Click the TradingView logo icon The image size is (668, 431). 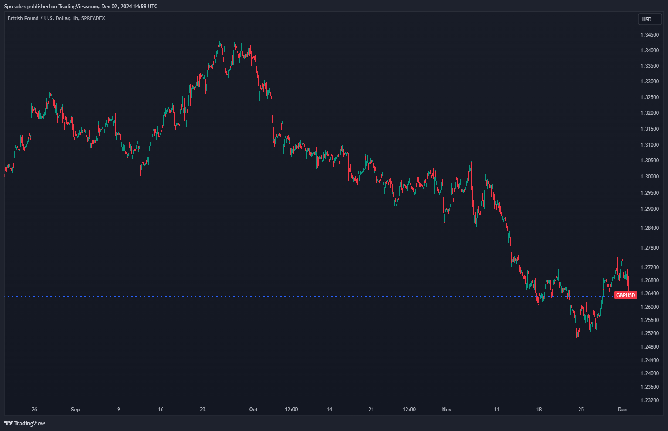(x=8, y=423)
